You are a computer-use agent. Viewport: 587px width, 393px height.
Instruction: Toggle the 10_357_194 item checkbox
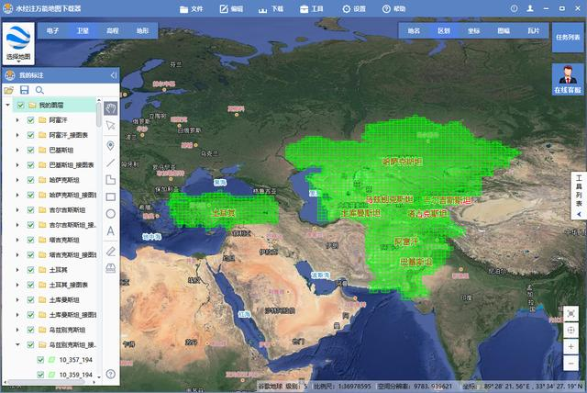click(40, 360)
